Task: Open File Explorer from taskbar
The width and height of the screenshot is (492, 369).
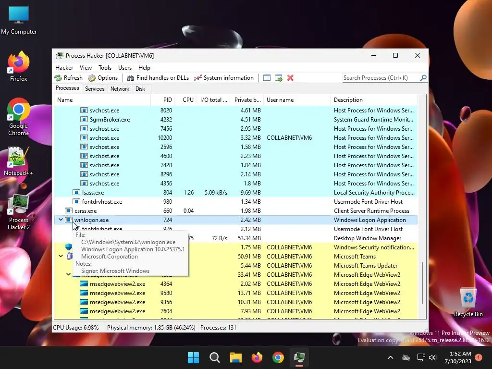Action: (x=235, y=357)
